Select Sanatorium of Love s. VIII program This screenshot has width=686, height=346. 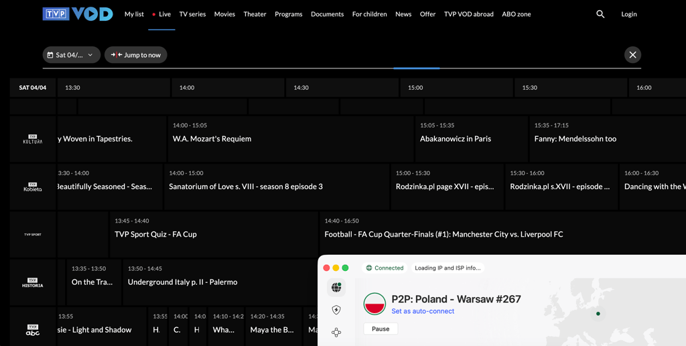pos(277,186)
